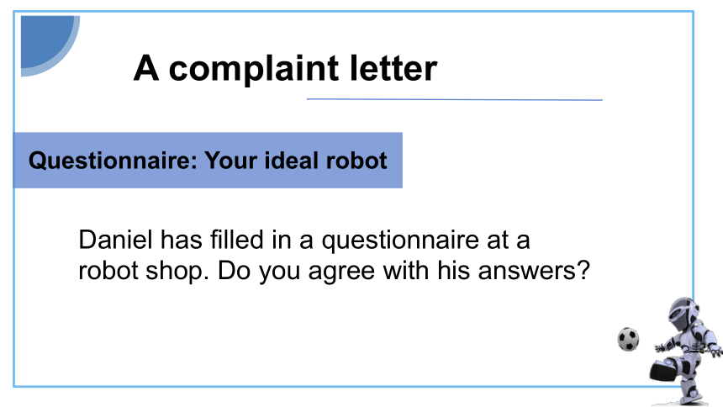
Task: Click the word 'complaint' in the title
Action: [255, 69]
